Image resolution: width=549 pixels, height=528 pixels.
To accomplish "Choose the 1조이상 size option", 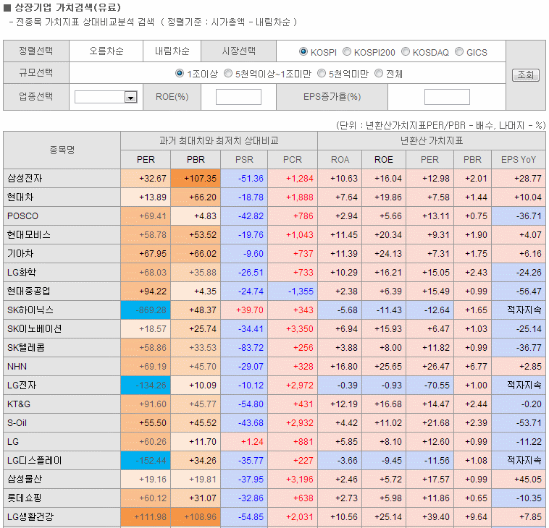I will point(180,74).
